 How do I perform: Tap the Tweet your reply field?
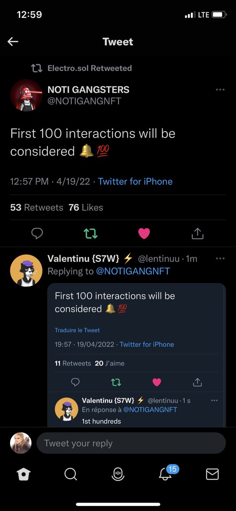(131, 443)
